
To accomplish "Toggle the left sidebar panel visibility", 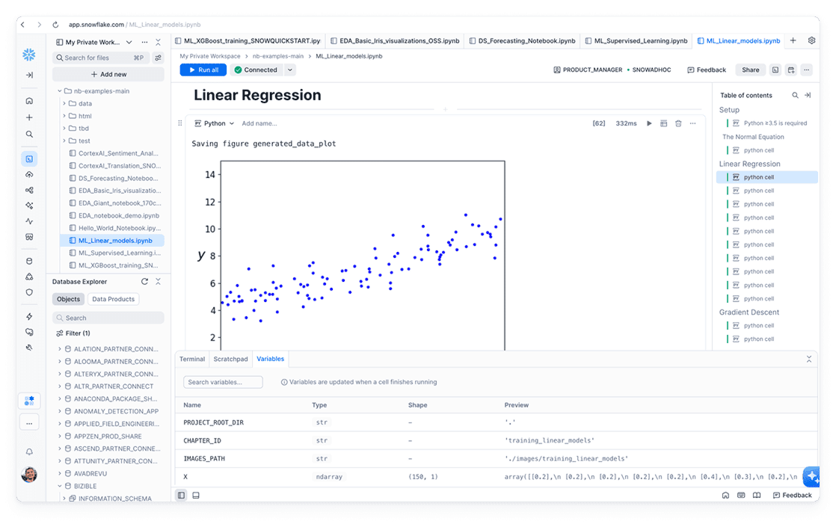I will point(181,495).
